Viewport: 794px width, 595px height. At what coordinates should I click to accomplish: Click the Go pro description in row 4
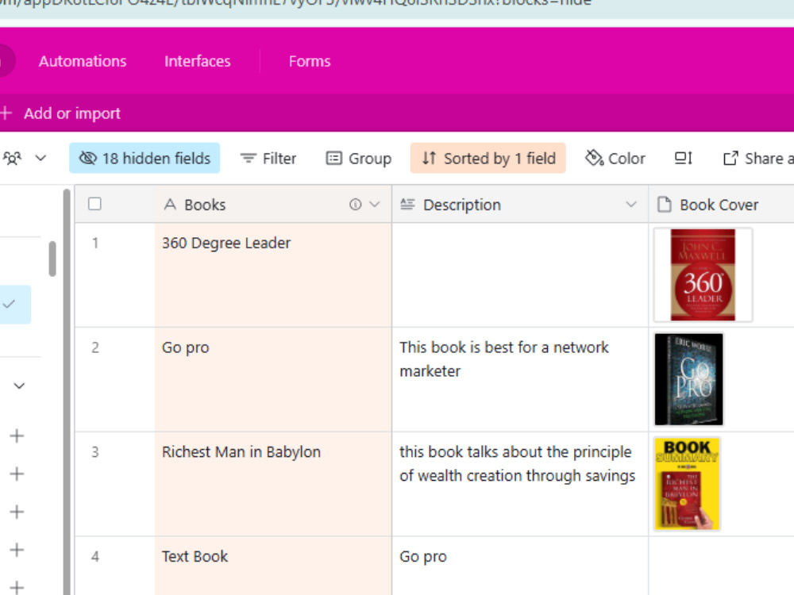click(x=520, y=566)
